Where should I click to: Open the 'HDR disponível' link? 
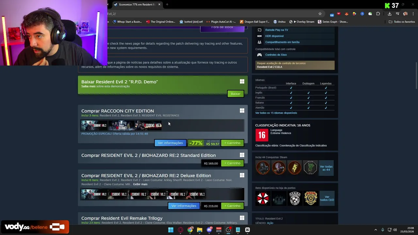pyautogui.click(x=274, y=36)
